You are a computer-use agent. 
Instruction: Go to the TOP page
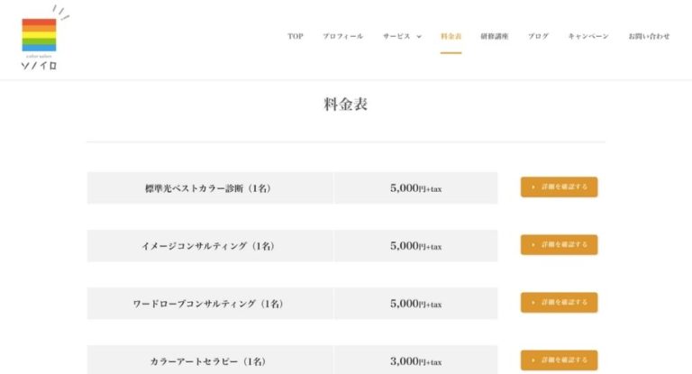[296, 36]
